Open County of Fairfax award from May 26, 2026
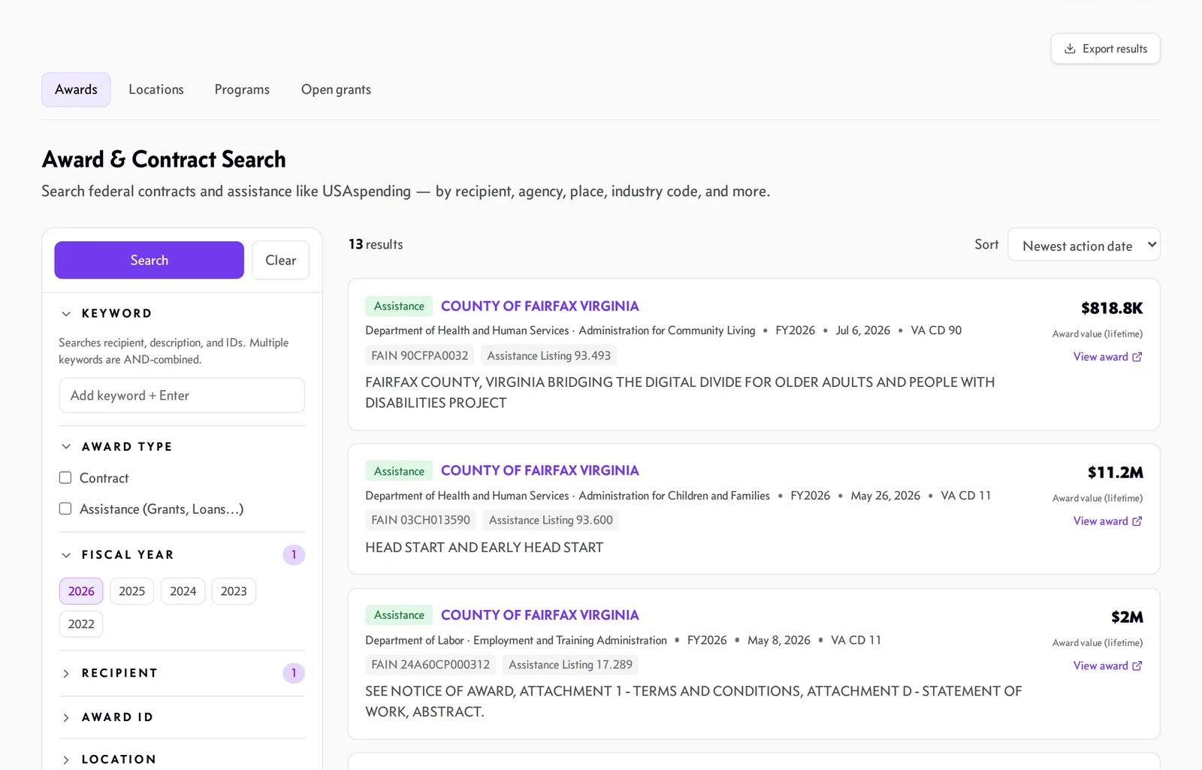Viewport: 1202px width, 770px height. pyautogui.click(x=539, y=470)
